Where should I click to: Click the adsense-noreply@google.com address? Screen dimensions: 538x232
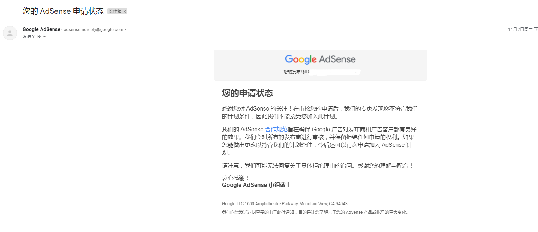(94, 29)
